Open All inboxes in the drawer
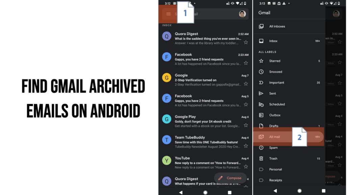Image resolution: width=348 pixels, height=195 pixels. [x=289, y=26]
